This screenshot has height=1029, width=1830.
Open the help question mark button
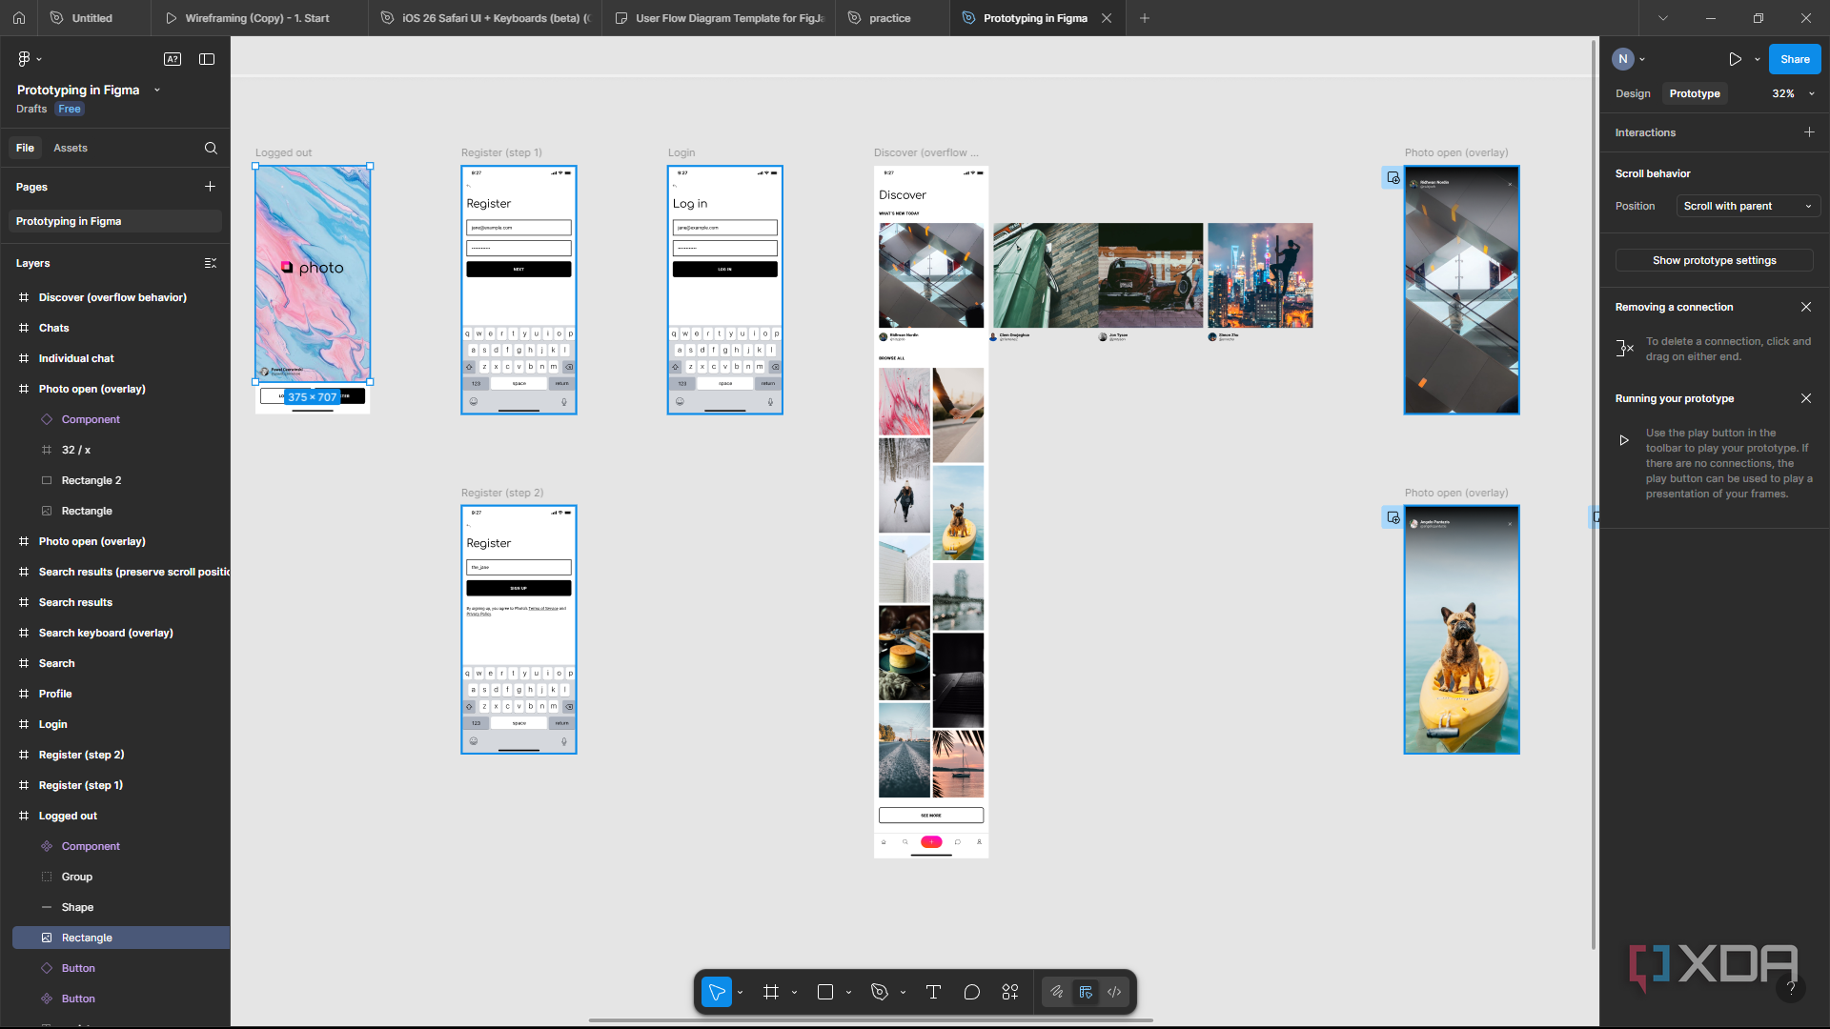click(1791, 989)
